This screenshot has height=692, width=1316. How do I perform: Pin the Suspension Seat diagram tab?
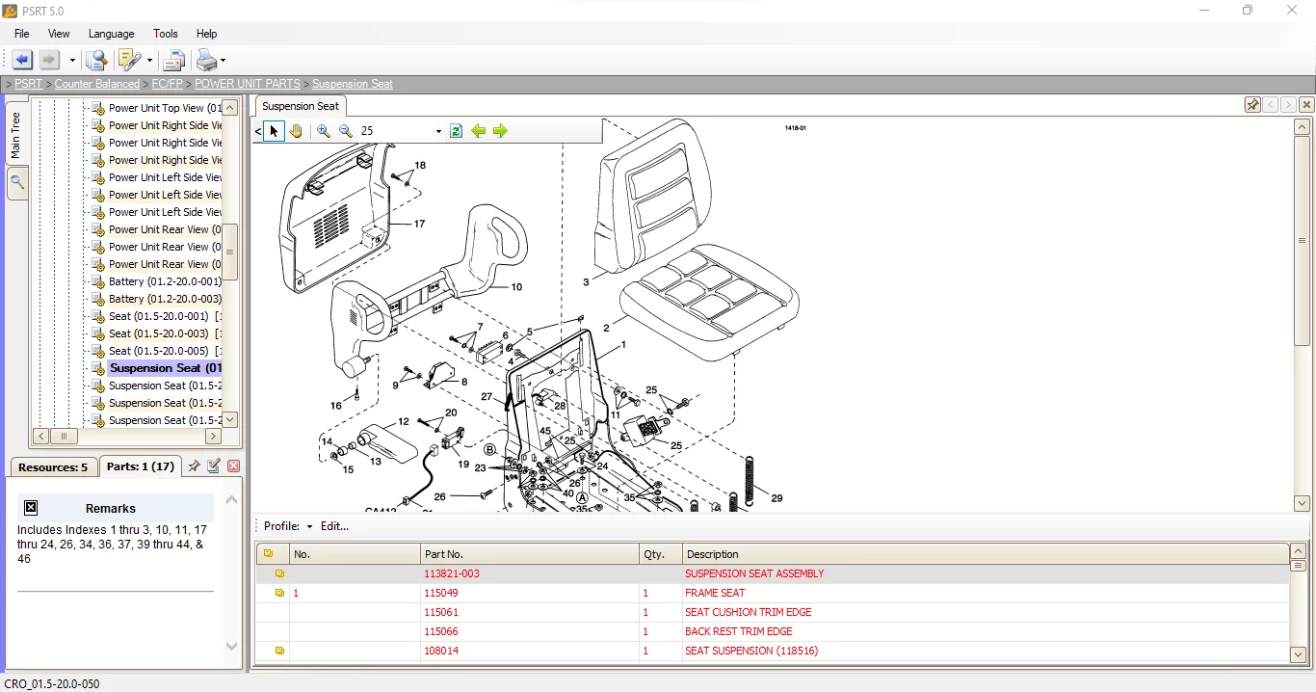tap(1252, 104)
